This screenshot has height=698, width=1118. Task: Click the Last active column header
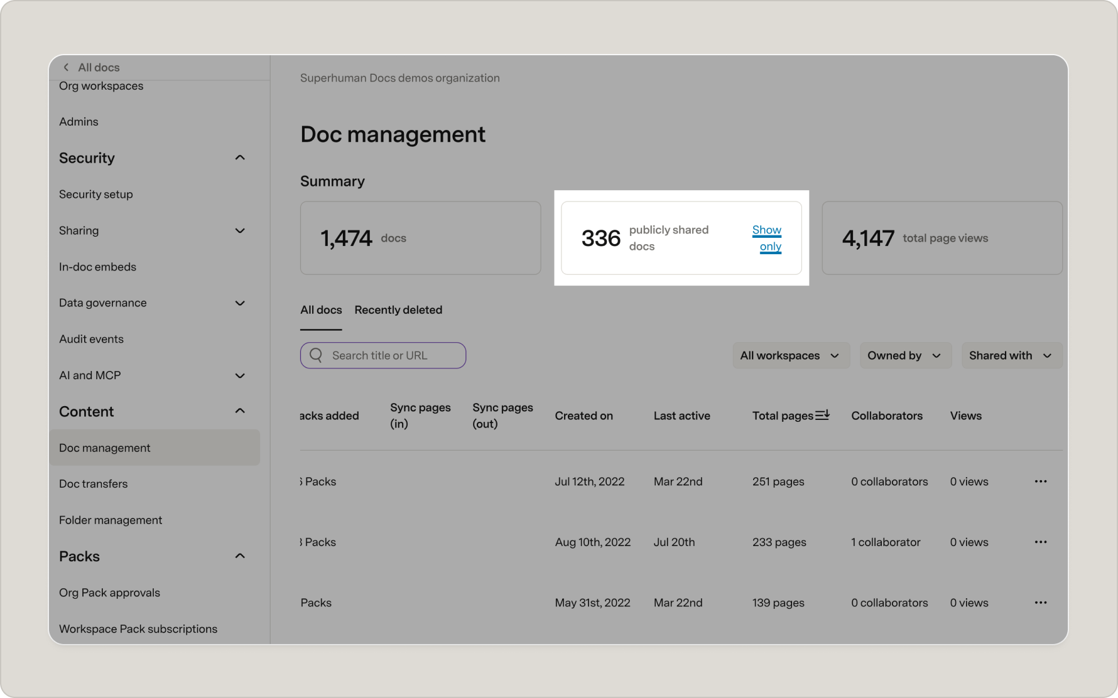pyautogui.click(x=681, y=416)
